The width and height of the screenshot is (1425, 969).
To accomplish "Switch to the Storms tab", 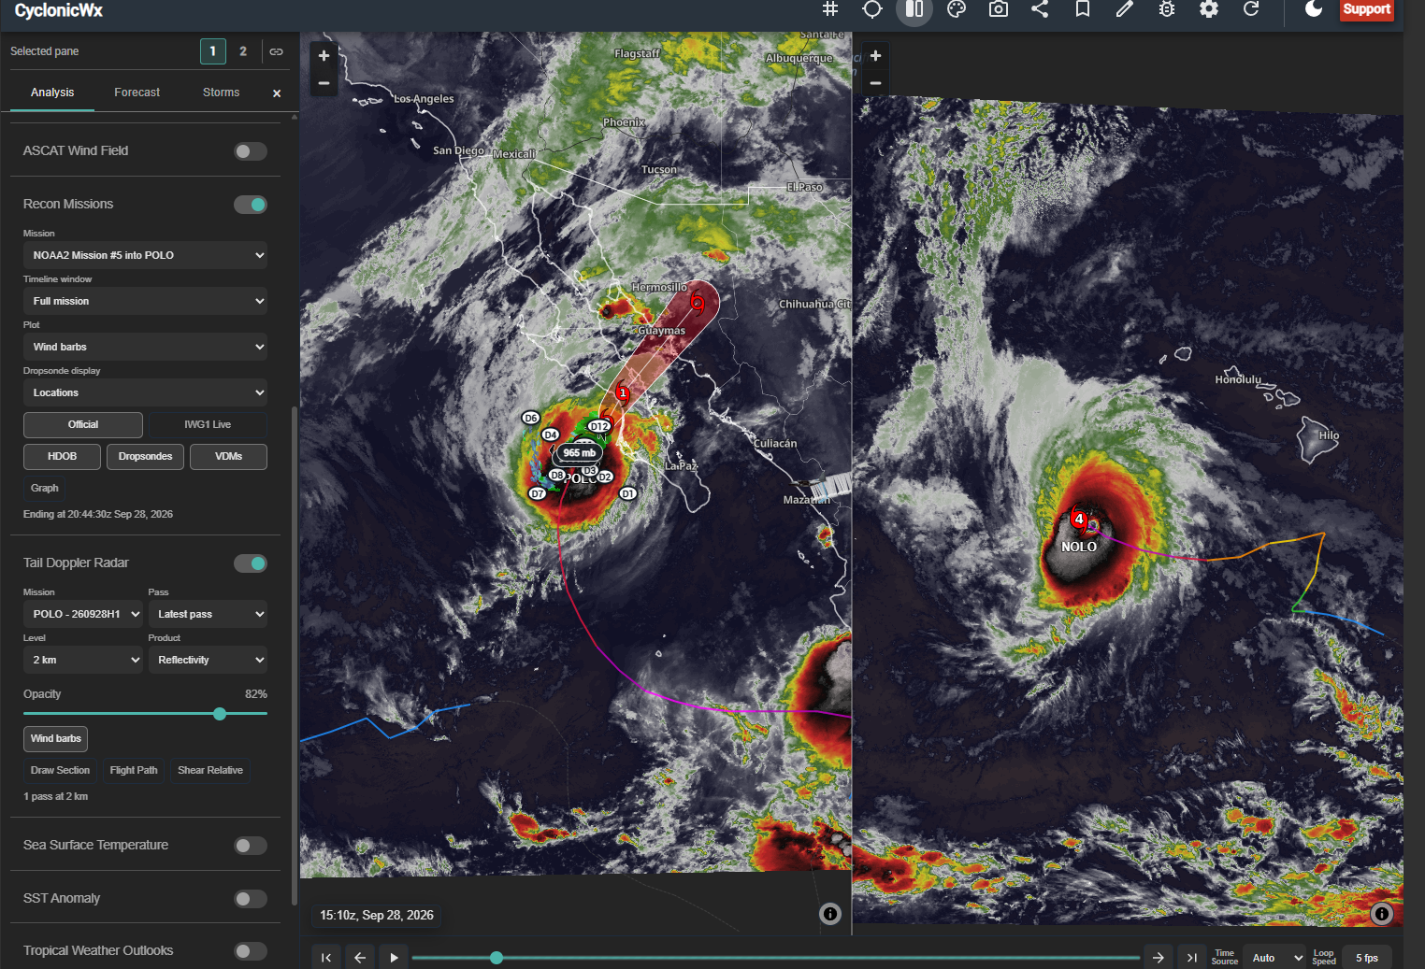I will [221, 93].
